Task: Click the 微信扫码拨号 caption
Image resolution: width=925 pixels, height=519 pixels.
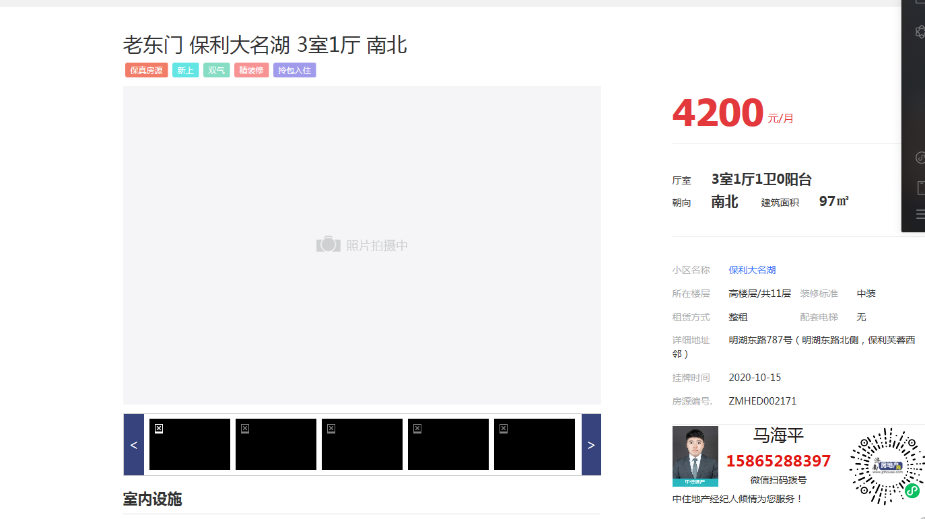Action: [778, 480]
